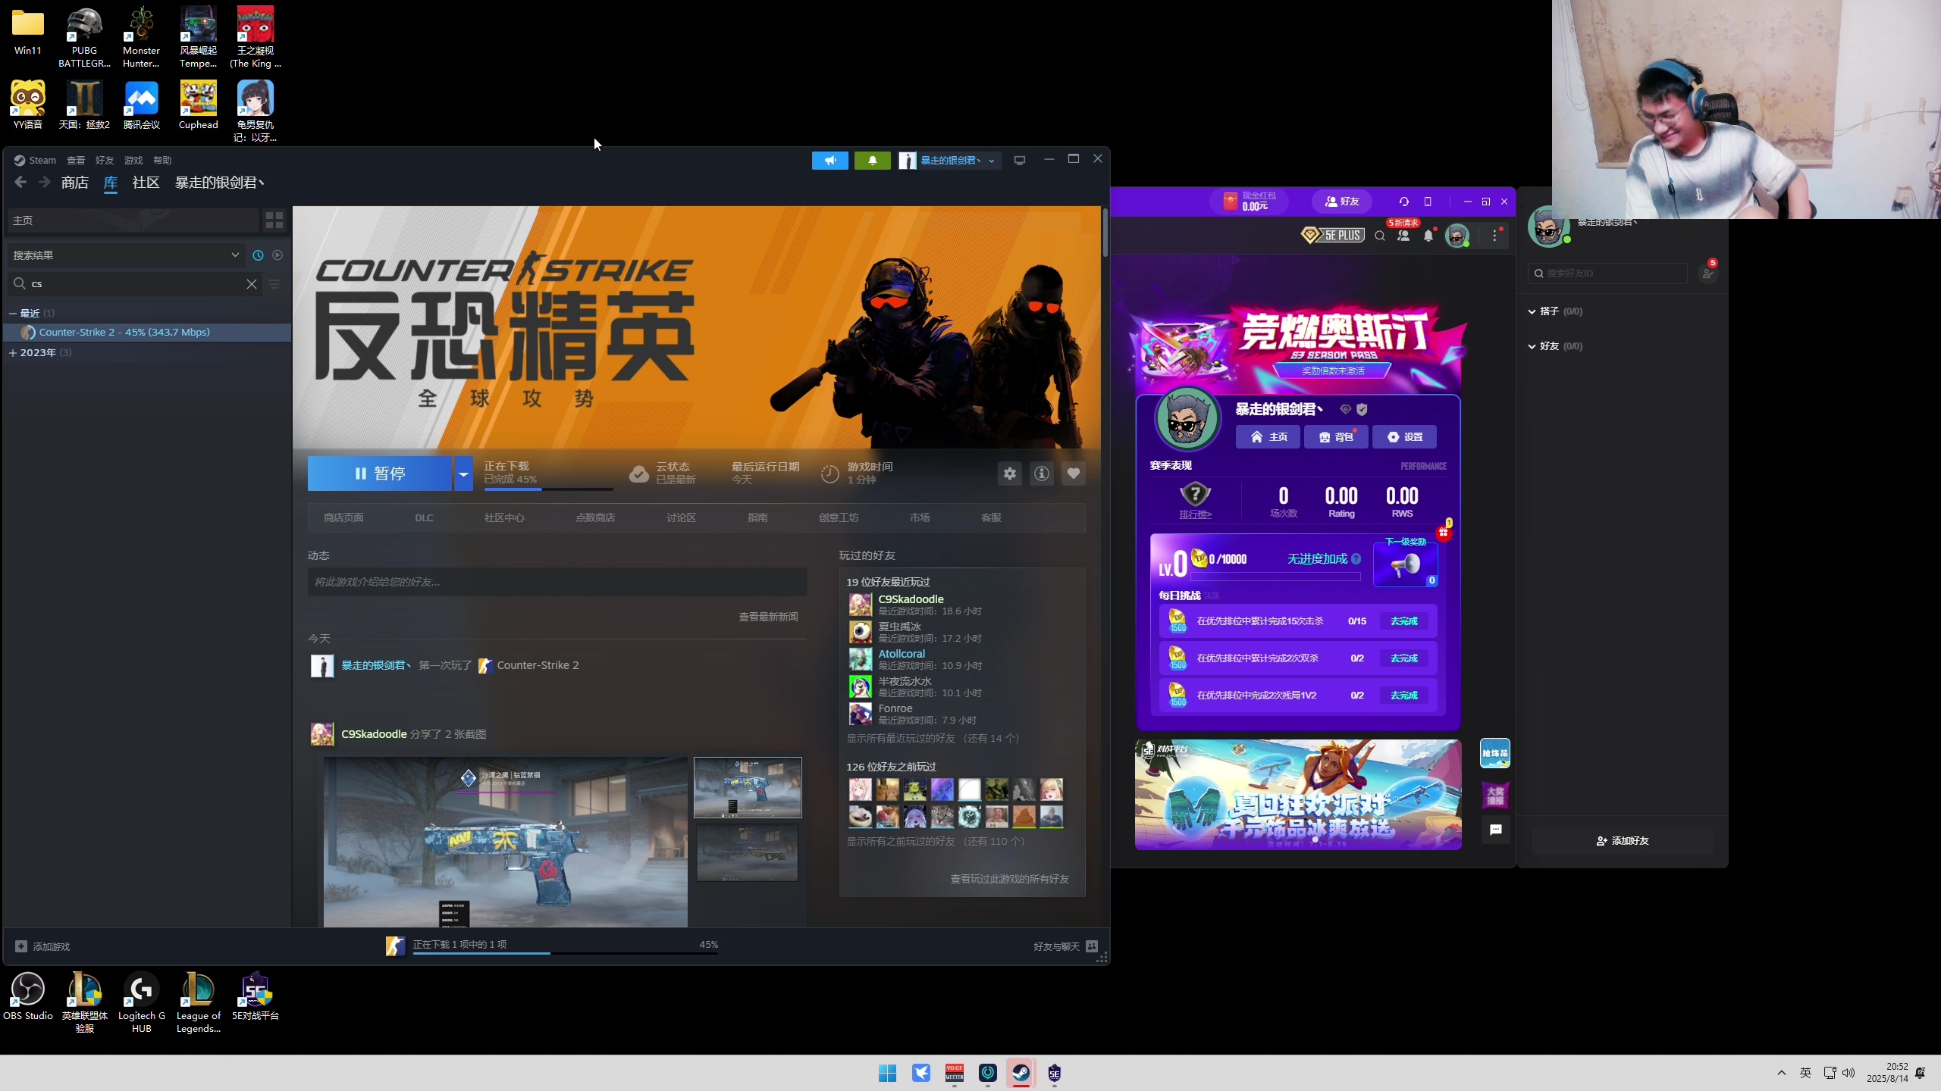Open the Steam notifications bell
This screenshot has height=1091, width=1941.
click(x=873, y=161)
